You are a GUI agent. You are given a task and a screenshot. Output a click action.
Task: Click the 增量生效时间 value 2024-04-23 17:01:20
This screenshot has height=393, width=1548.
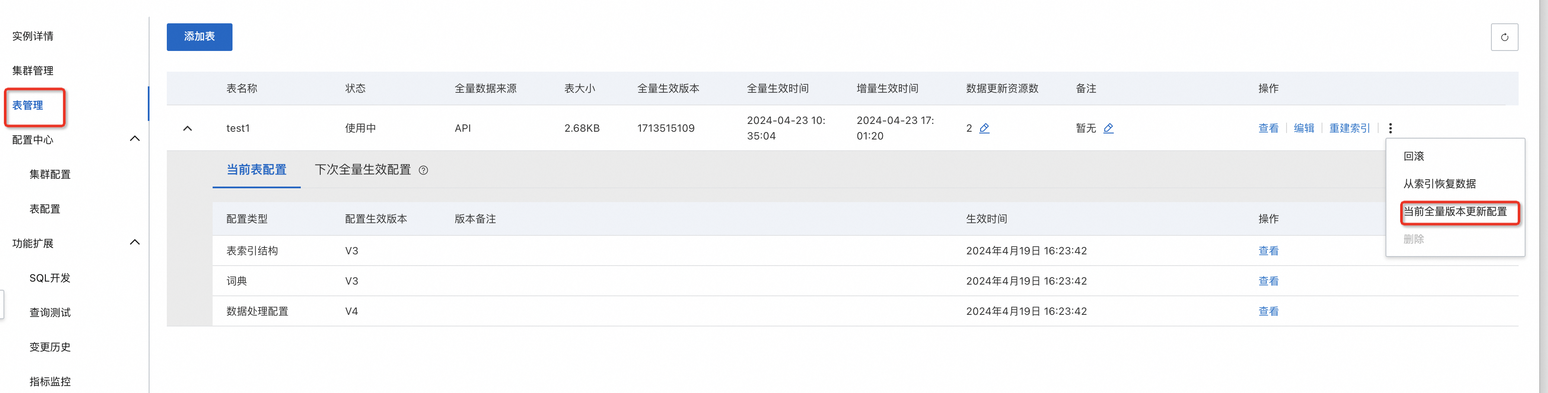(x=895, y=128)
